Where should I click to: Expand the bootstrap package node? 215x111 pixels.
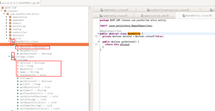click(x=6, y=26)
